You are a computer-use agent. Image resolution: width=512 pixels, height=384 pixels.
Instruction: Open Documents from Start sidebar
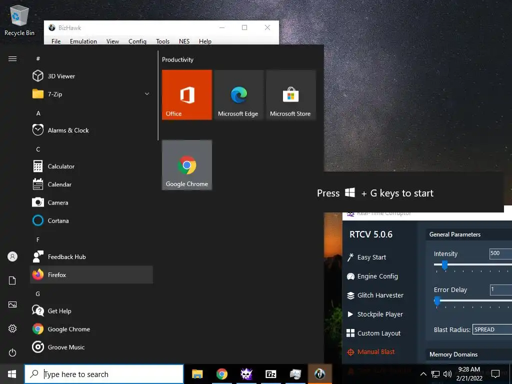12,280
